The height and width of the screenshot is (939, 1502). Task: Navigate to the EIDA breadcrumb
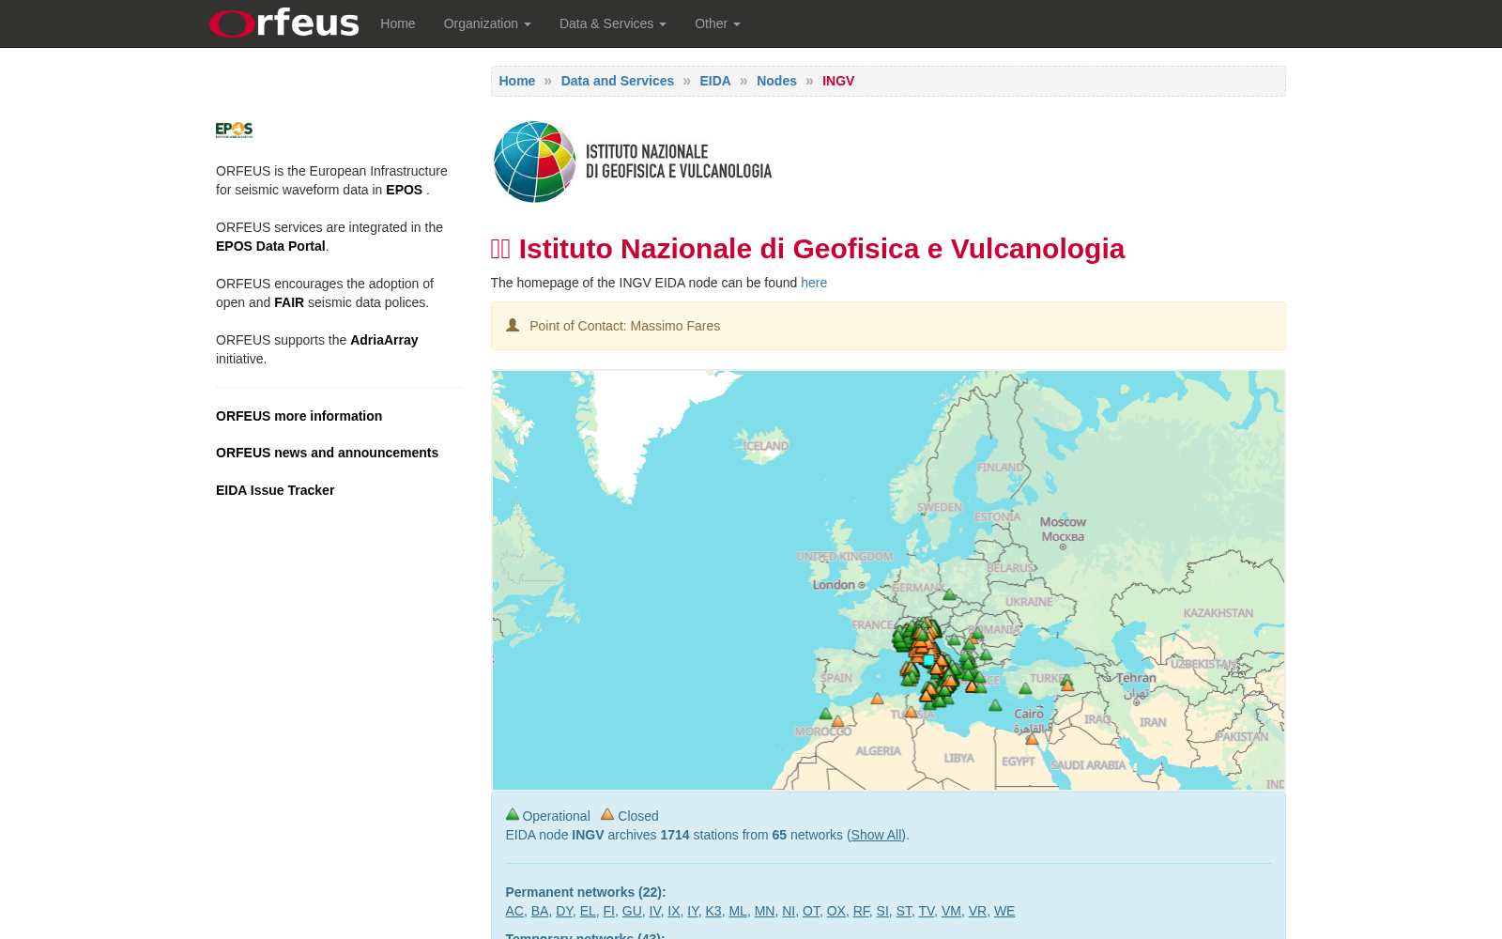tap(715, 81)
